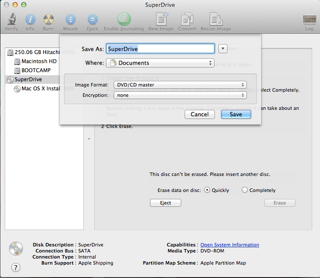Click the Save button
Screen dimensions: 320x278
click(x=236, y=114)
